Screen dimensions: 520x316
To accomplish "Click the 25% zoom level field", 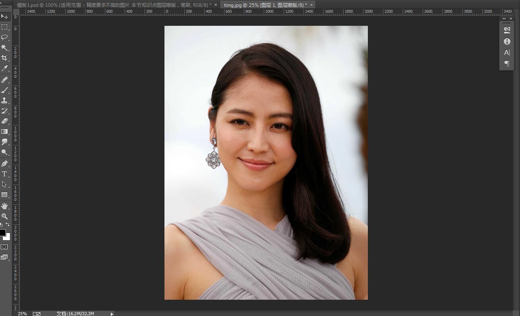I will point(22,314).
